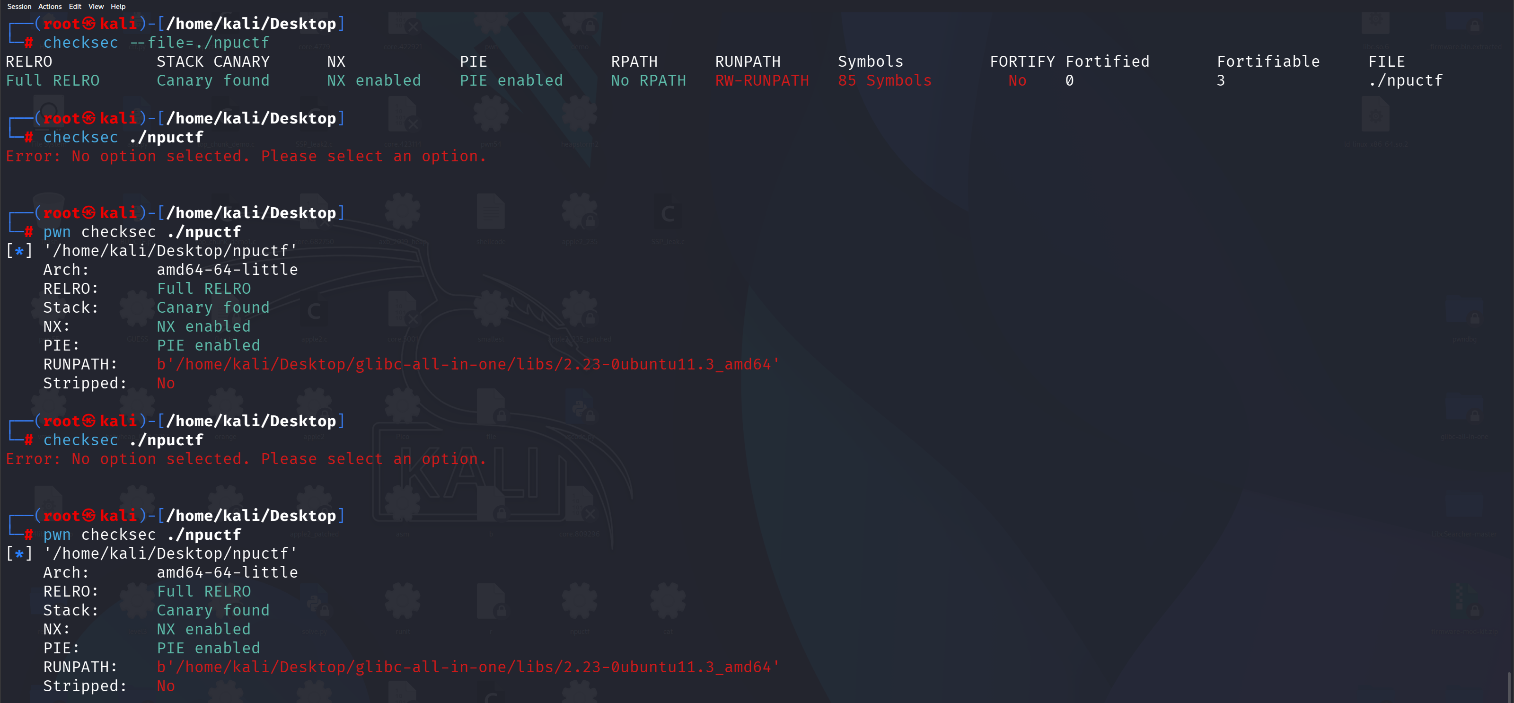The image size is (1514, 703).
Task: Click the 'No RPATH' value
Action: 648,80
